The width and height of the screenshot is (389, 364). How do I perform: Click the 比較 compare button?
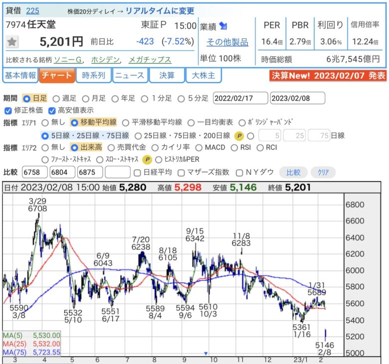(293, 172)
